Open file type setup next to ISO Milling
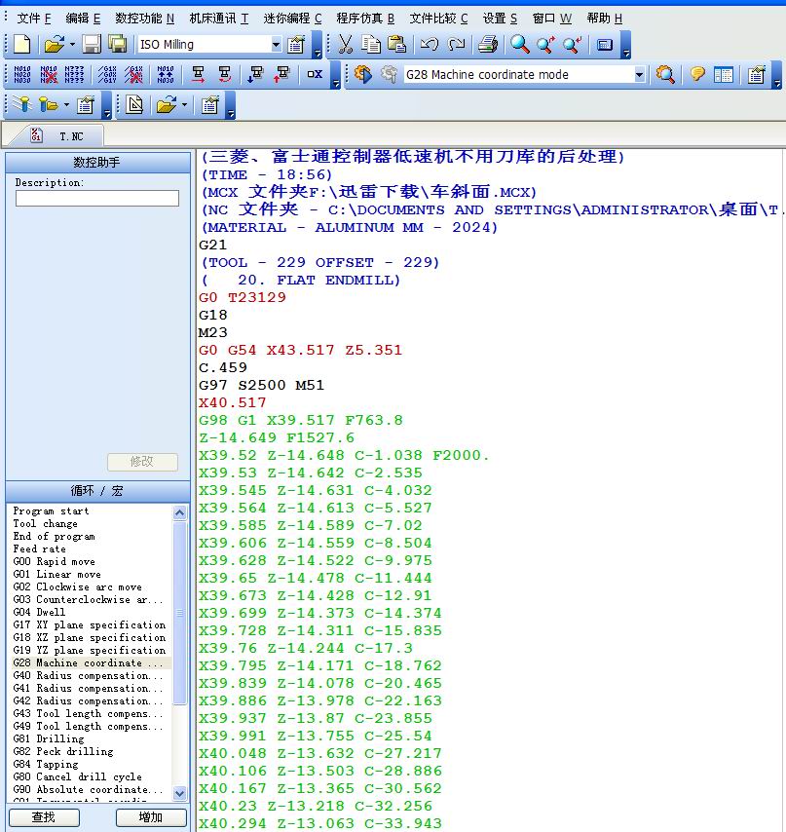This screenshot has height=832, width=786. tap(296, 45)
